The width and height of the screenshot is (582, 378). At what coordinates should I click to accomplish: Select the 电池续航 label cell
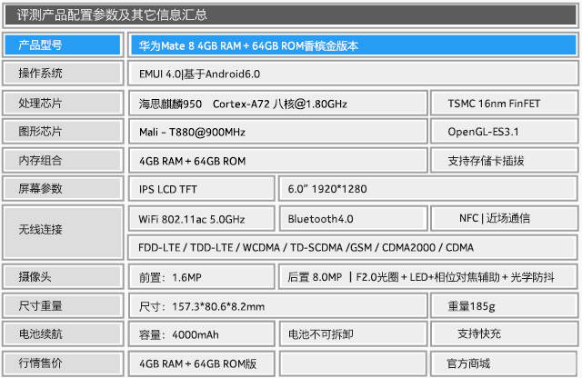(63, 333)
